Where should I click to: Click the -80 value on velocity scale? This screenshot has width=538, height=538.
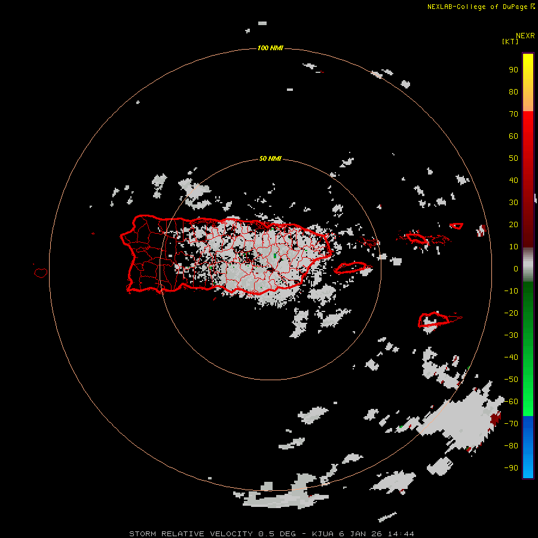pyautogui.click(x=511, y=446)
